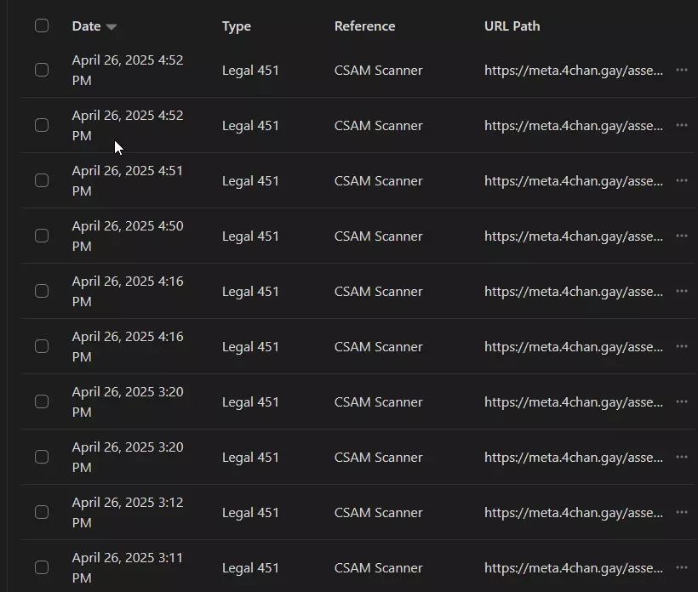Image resolution: width=698 pixels, height=592 pixels.
Task: Click Legal 451 in the 4:50 PM row
Action: pos(250,236)
